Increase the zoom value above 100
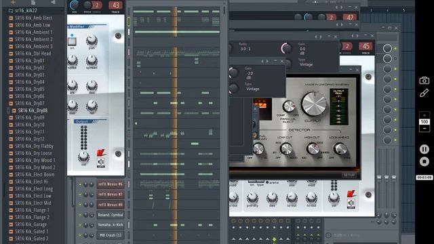The width and height of the screenshot is (434, 244). (424, 115)
